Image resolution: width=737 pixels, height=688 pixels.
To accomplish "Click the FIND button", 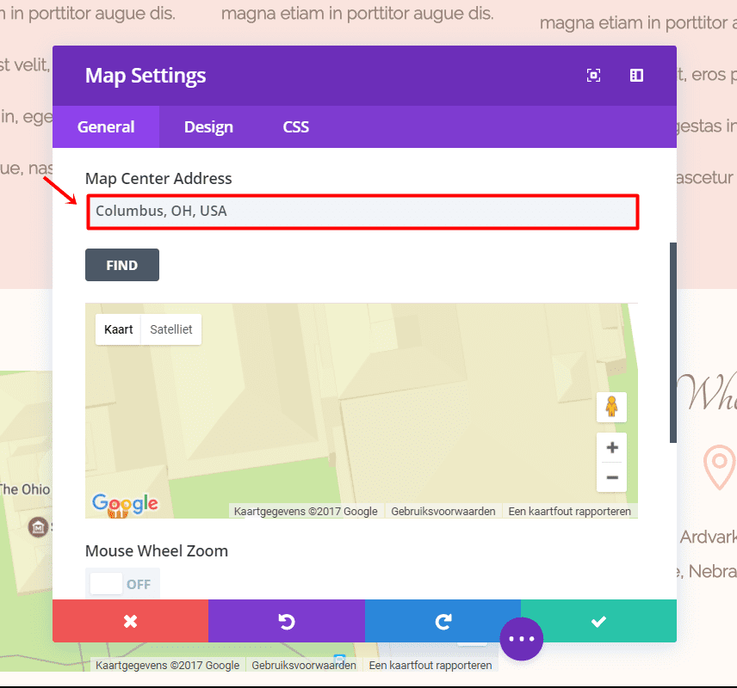I will click(x=122, y=265).
